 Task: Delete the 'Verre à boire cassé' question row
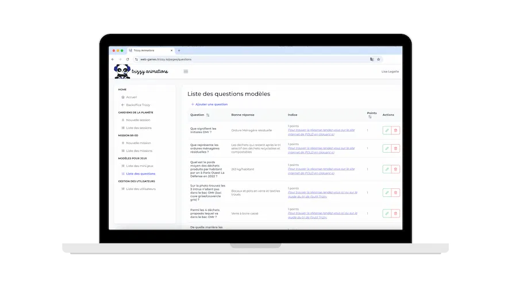pyautogui.click(x=395, y=214)
